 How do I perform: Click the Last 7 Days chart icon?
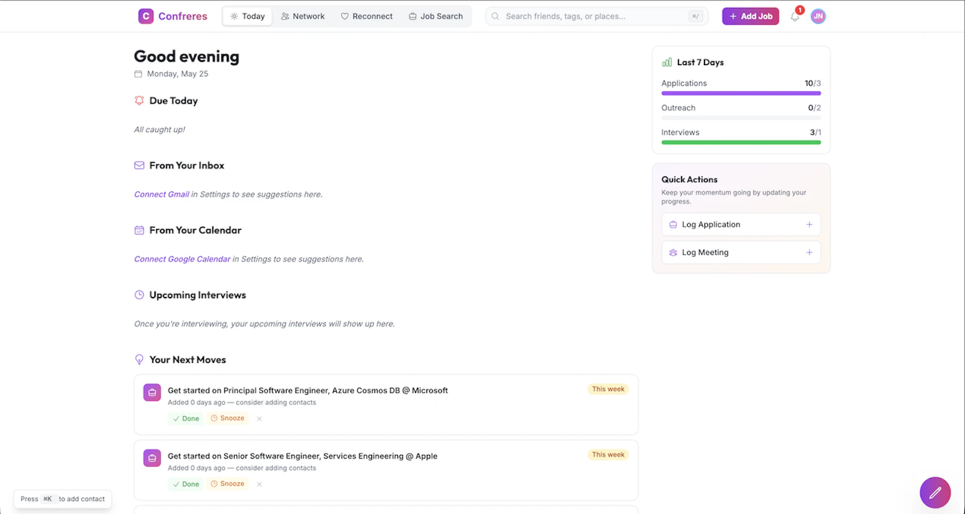667,62
